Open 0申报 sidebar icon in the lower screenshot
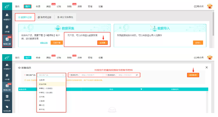 [7, 75]
